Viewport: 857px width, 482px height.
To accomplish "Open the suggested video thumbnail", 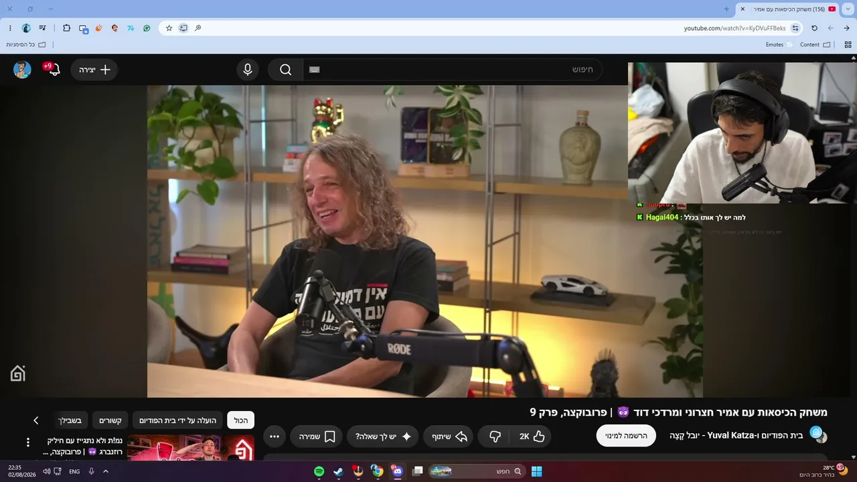I will tap(191, 447).
